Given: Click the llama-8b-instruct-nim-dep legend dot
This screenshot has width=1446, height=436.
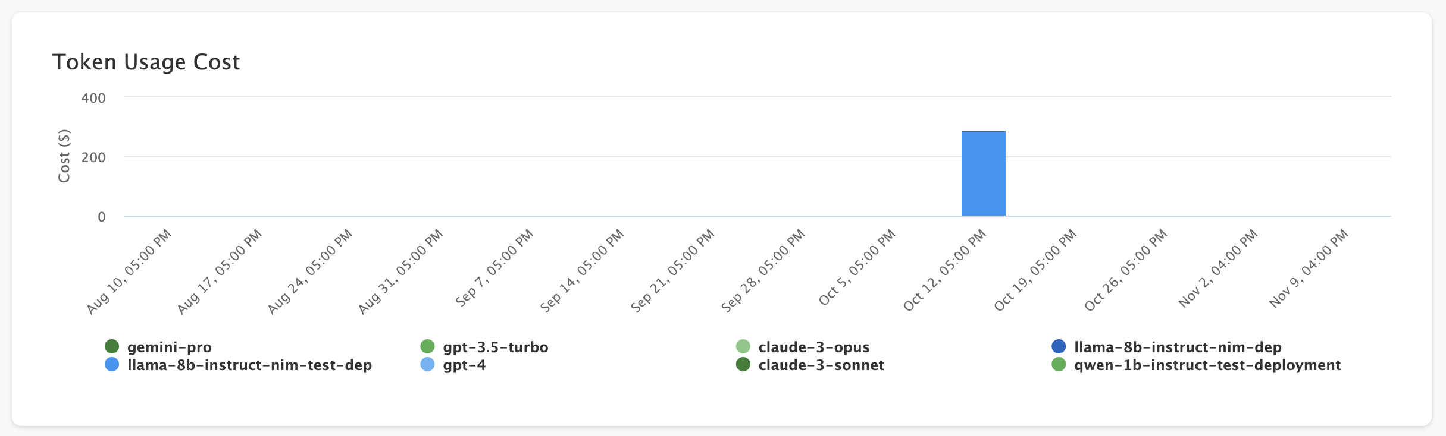Looking at the screenshot, I should (1059, 346).
